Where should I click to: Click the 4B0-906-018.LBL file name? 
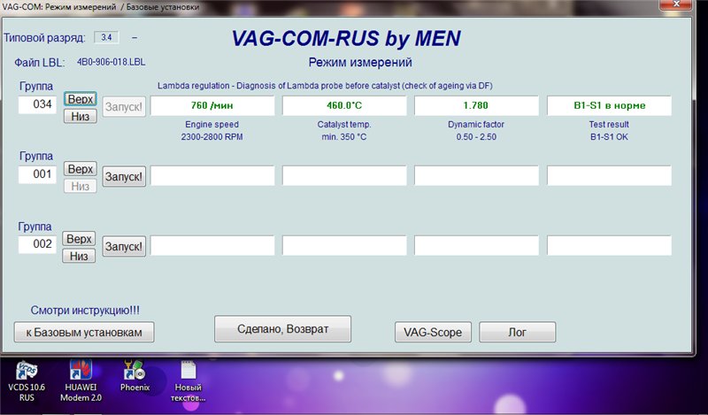[112, 62]
